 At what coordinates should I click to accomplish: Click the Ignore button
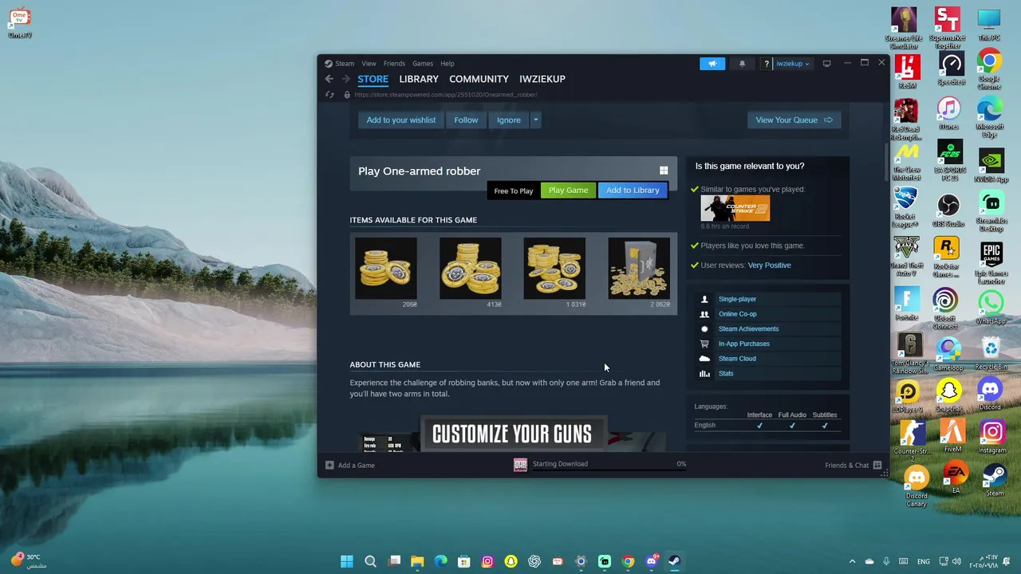(x=509, y=120)
